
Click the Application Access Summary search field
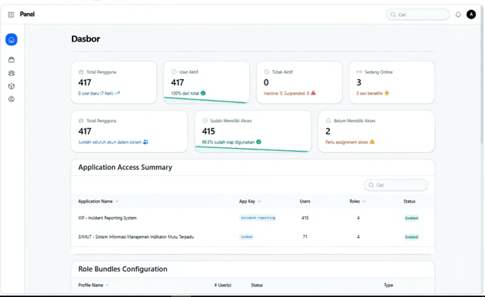coord(396,185)
